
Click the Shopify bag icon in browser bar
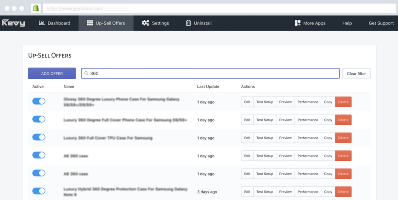(x=36, y=8)
